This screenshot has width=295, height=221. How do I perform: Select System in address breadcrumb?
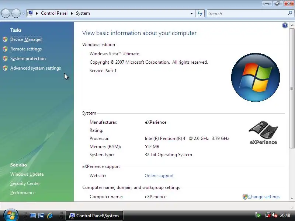tap(83, 13)
